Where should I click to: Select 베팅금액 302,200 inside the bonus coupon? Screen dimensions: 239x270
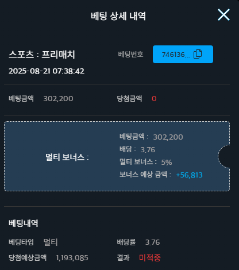pyautogui.click(x=151, y=137)
